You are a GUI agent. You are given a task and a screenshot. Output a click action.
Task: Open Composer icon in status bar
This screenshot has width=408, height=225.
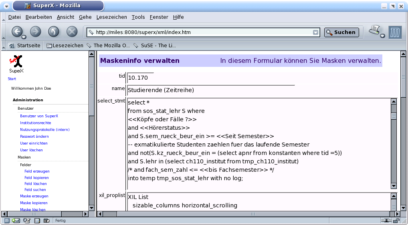click(27, 221)
